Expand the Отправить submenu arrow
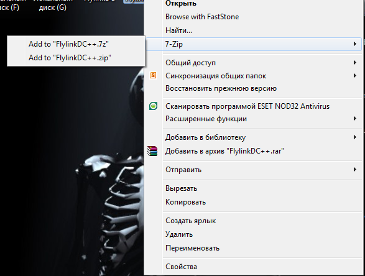Screen dimensions: 365x276 [355, 170]
